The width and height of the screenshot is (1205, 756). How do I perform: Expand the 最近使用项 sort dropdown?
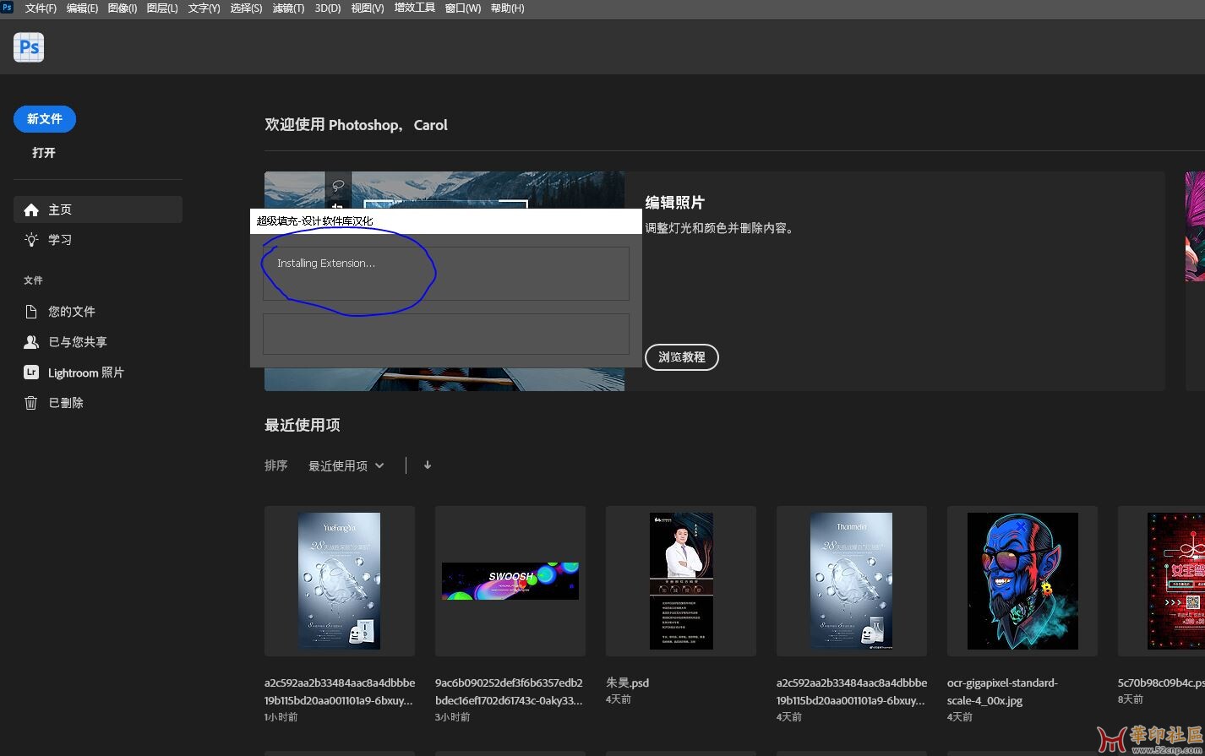coord(346,465)
